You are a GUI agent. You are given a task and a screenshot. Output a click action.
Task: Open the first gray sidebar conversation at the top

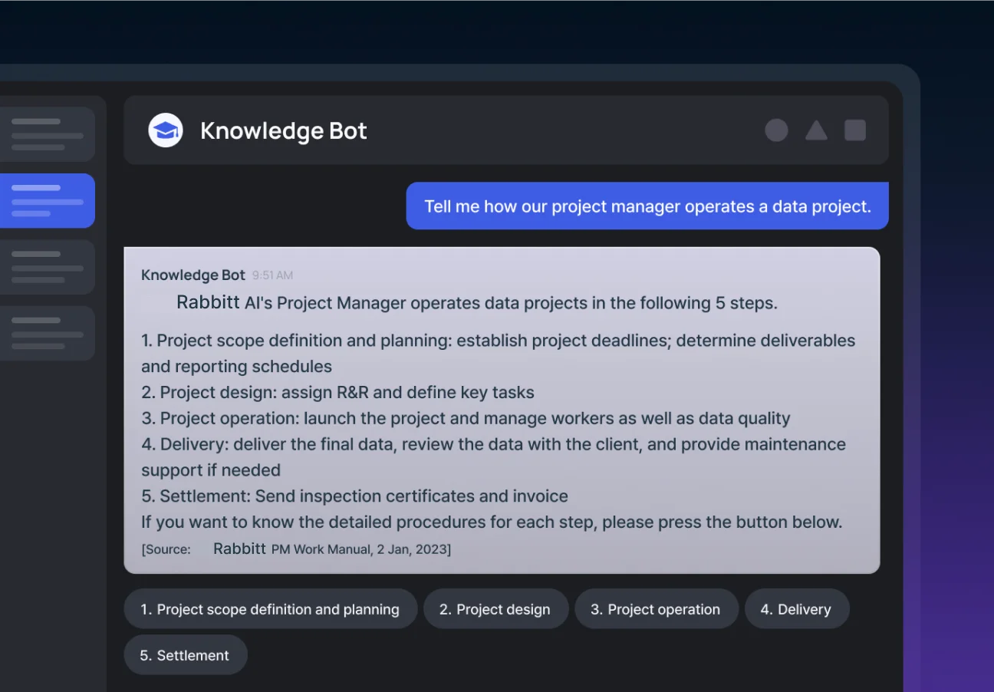(x=46, y=134)
